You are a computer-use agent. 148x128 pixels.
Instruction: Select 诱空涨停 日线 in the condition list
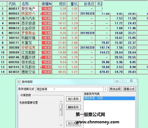pyautogui.click(x=109, y=98)
